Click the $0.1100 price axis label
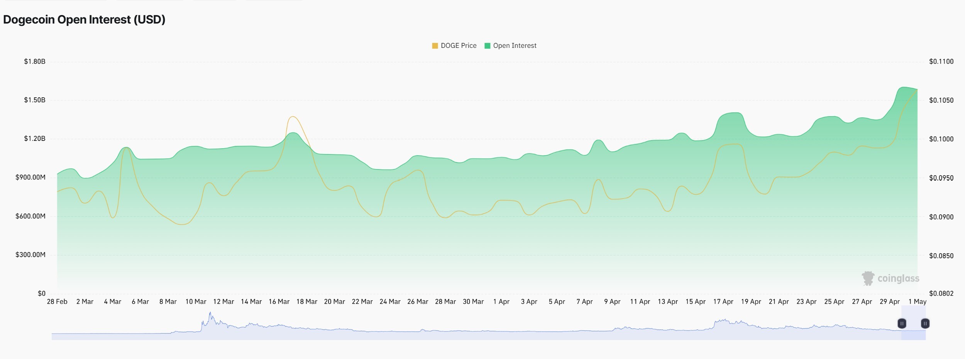 941,61
